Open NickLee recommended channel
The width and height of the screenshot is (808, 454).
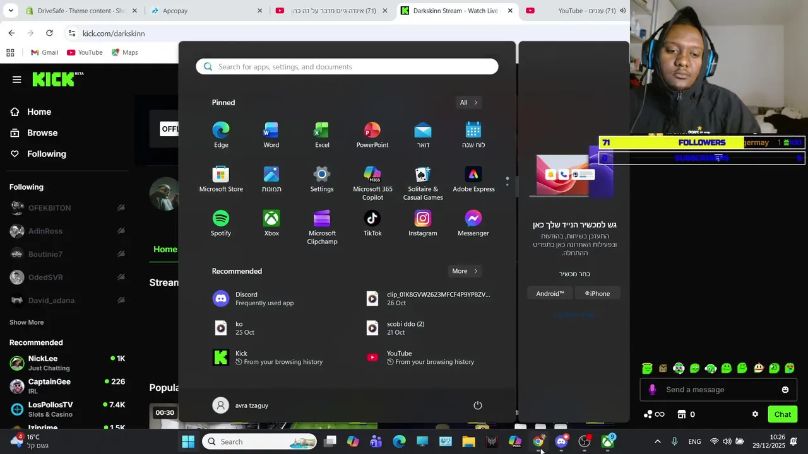coord(68,363)
